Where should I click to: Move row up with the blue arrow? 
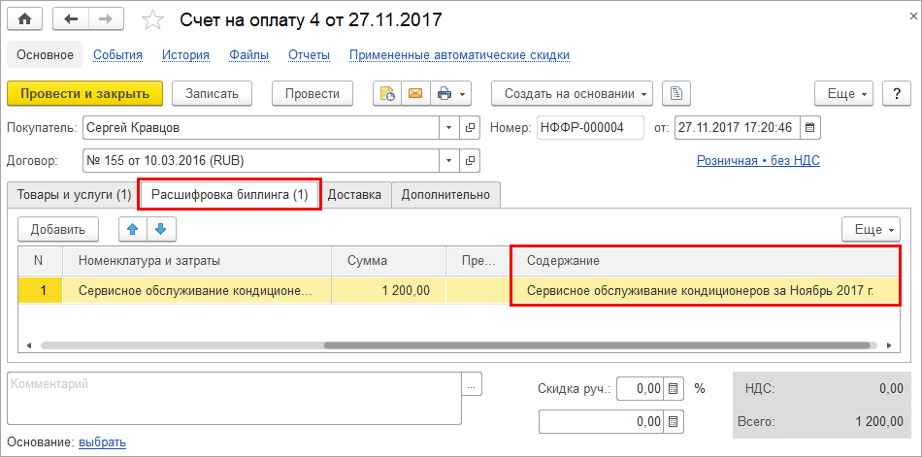click(x=133, y=229)
